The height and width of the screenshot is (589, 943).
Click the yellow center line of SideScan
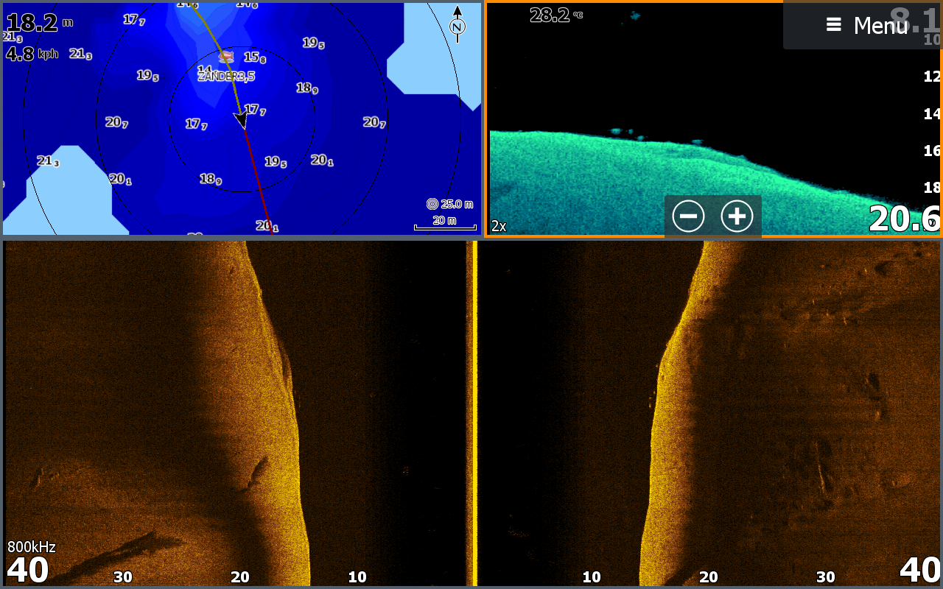[474, 412]
